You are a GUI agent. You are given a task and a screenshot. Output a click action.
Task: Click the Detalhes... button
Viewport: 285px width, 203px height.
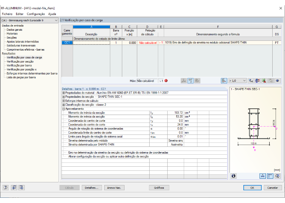(x=91, y=188)
